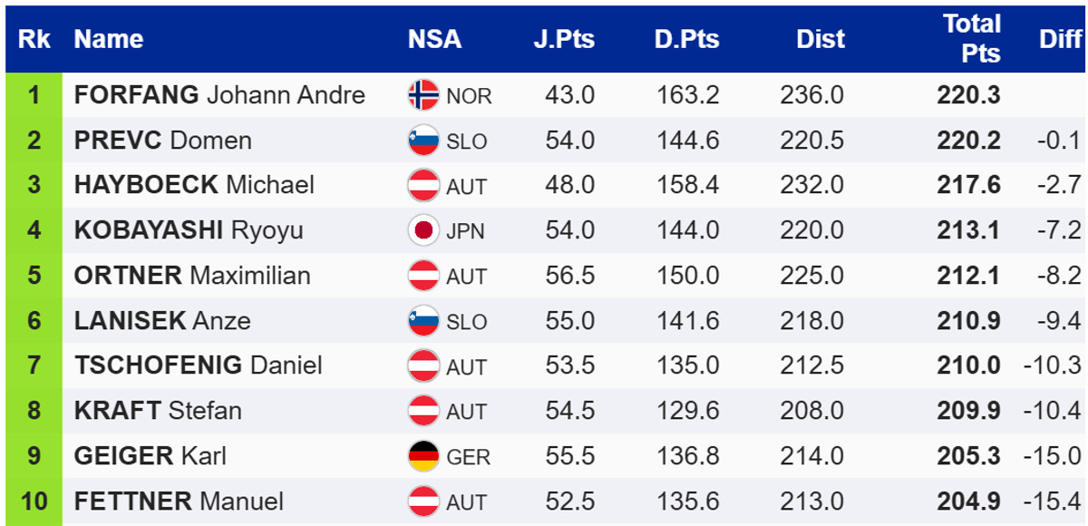Select TSCHOFENIG Daniel name link
The height and width of the screenshot is (526, 1088).
click(x=198, y=365)
